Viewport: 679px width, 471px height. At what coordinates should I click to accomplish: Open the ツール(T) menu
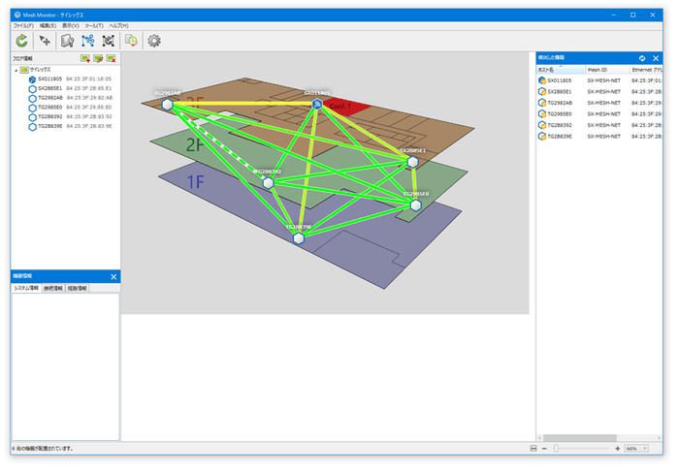click(94, 25)
